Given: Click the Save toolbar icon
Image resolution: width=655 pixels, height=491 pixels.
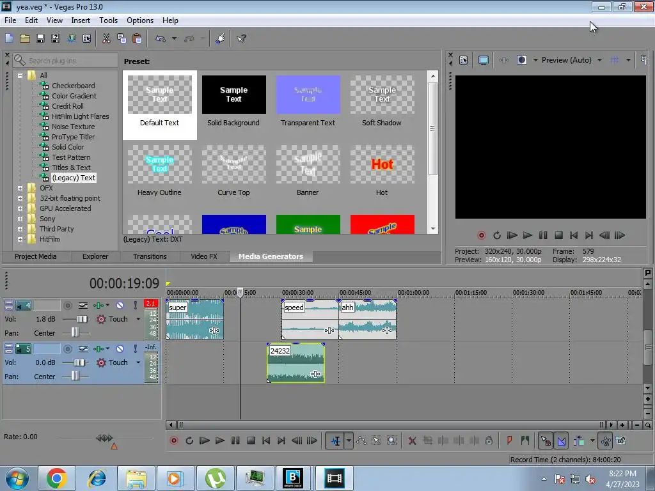Looking at the screenshot, I should 40,38.
